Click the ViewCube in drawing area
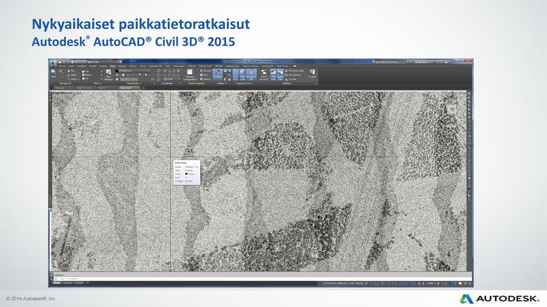This screenshot has width=547, height=307. [x=452, y=110]
